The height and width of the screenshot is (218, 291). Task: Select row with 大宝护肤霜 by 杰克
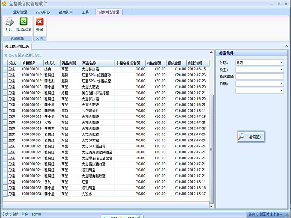(106, 69)
